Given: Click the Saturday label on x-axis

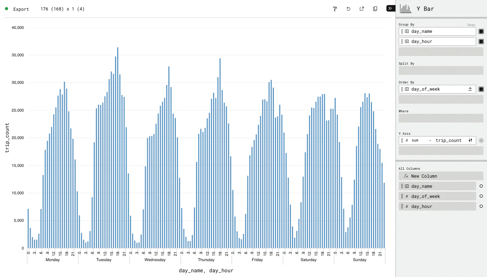Looking at the screenshot, I should pos(308,260).
